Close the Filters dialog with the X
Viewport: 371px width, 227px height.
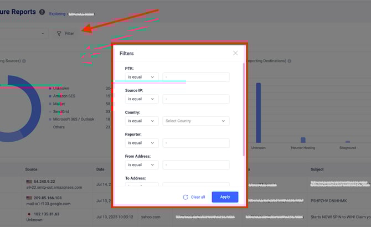coord(235,53)
